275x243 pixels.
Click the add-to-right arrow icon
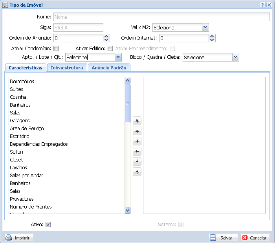click(137, 141)
